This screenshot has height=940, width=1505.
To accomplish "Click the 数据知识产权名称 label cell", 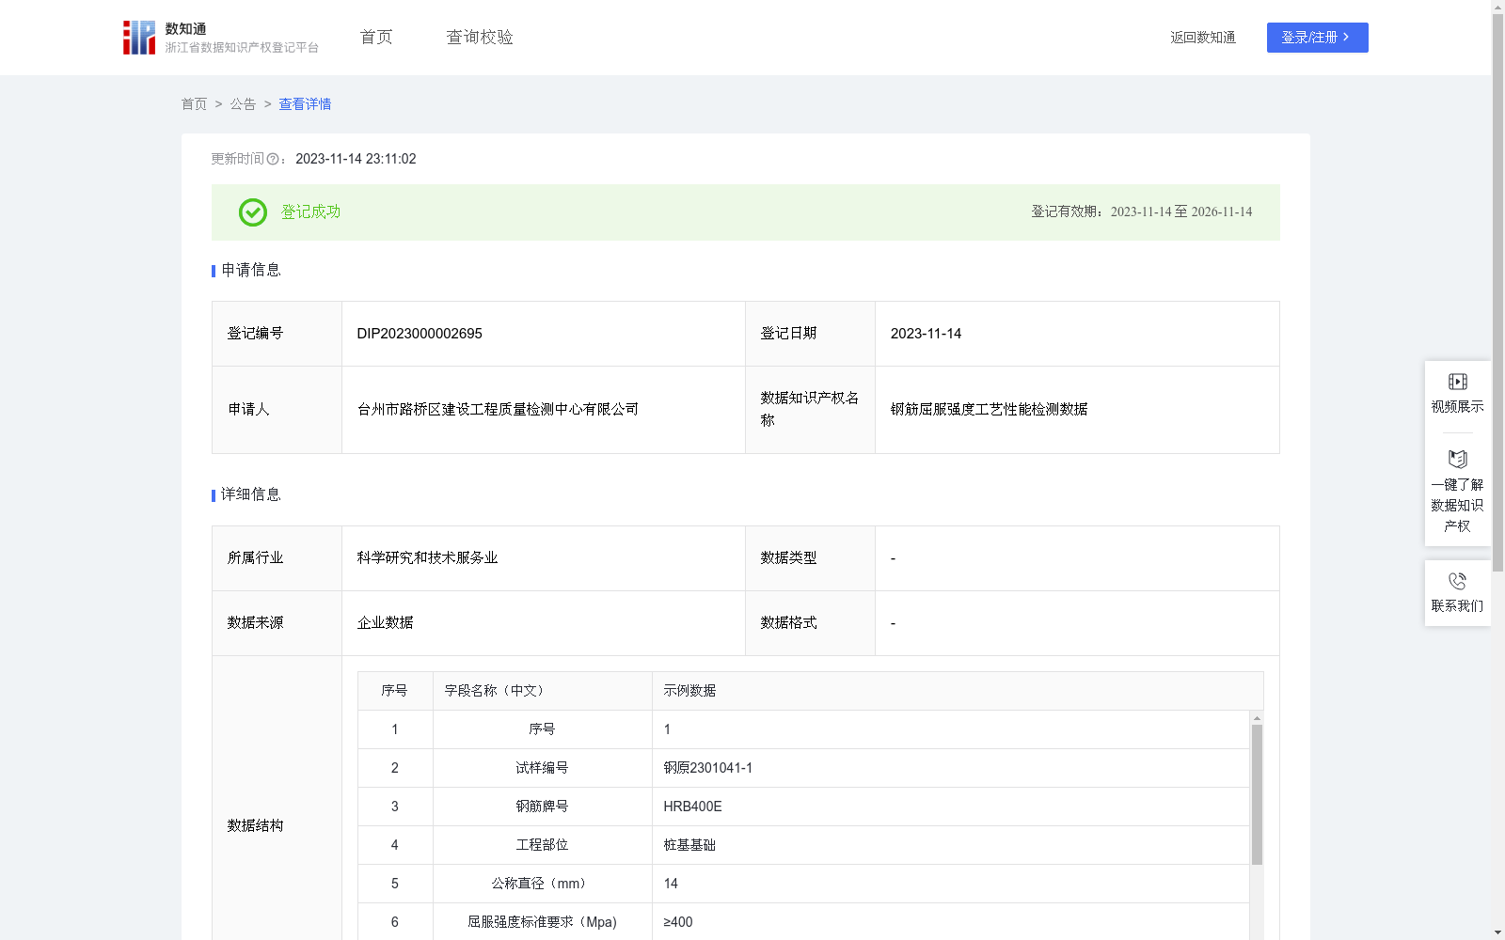I will coord(810,410).
